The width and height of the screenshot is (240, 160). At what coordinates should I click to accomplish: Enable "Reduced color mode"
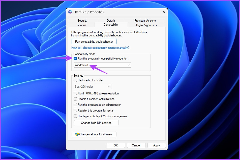pyautogui.click(x=75, y=80)
